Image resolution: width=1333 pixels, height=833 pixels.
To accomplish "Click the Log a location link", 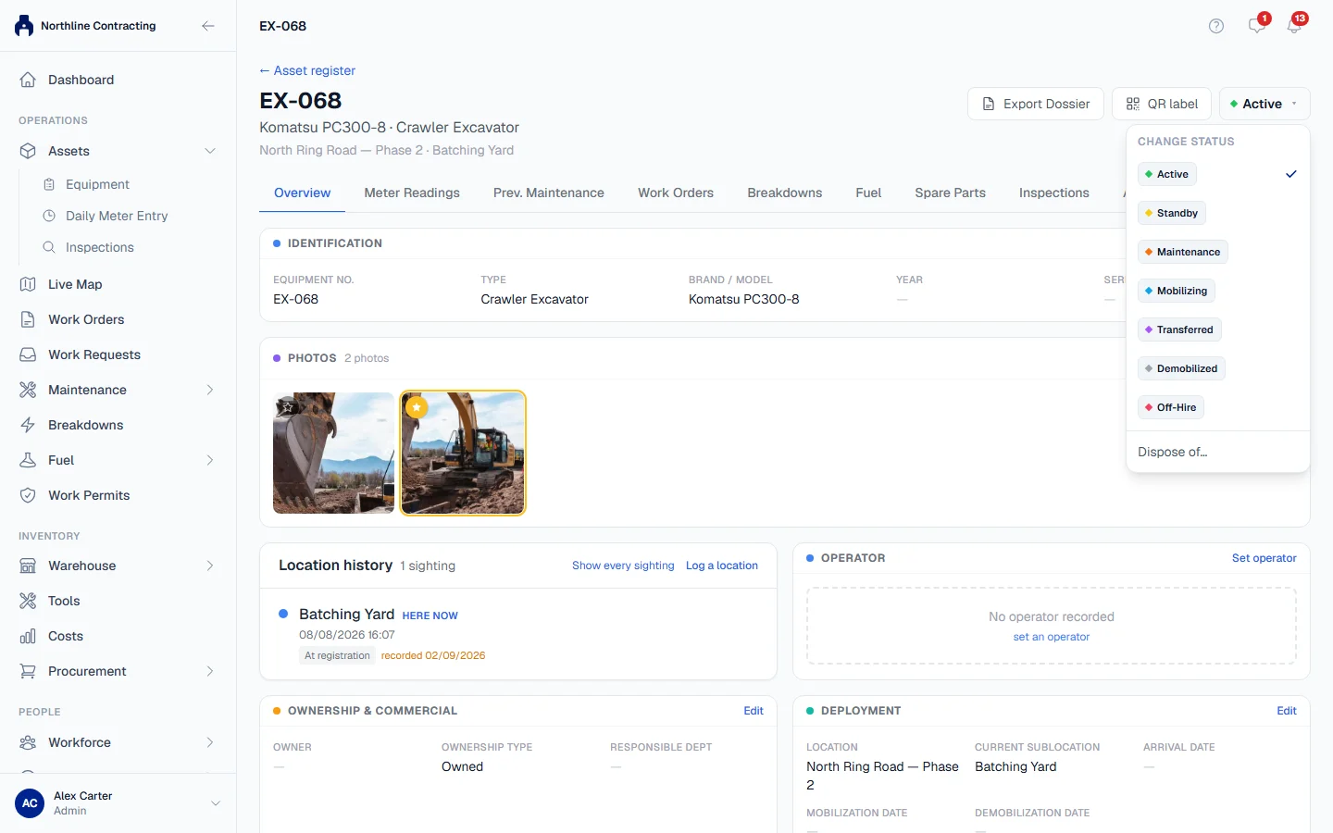I will click(x=722, y=566).
